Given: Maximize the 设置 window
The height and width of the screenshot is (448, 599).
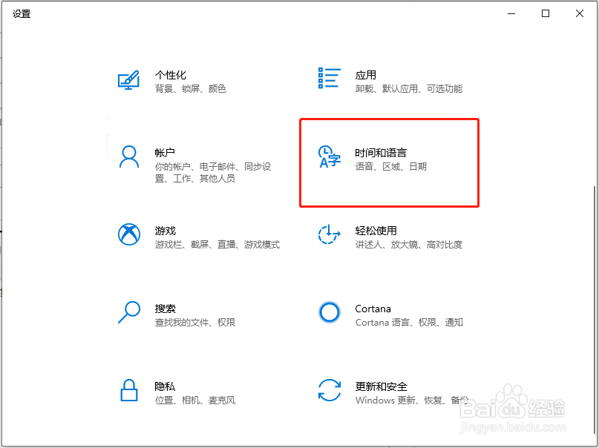Looking at the screenshot, I should [546, 13].
